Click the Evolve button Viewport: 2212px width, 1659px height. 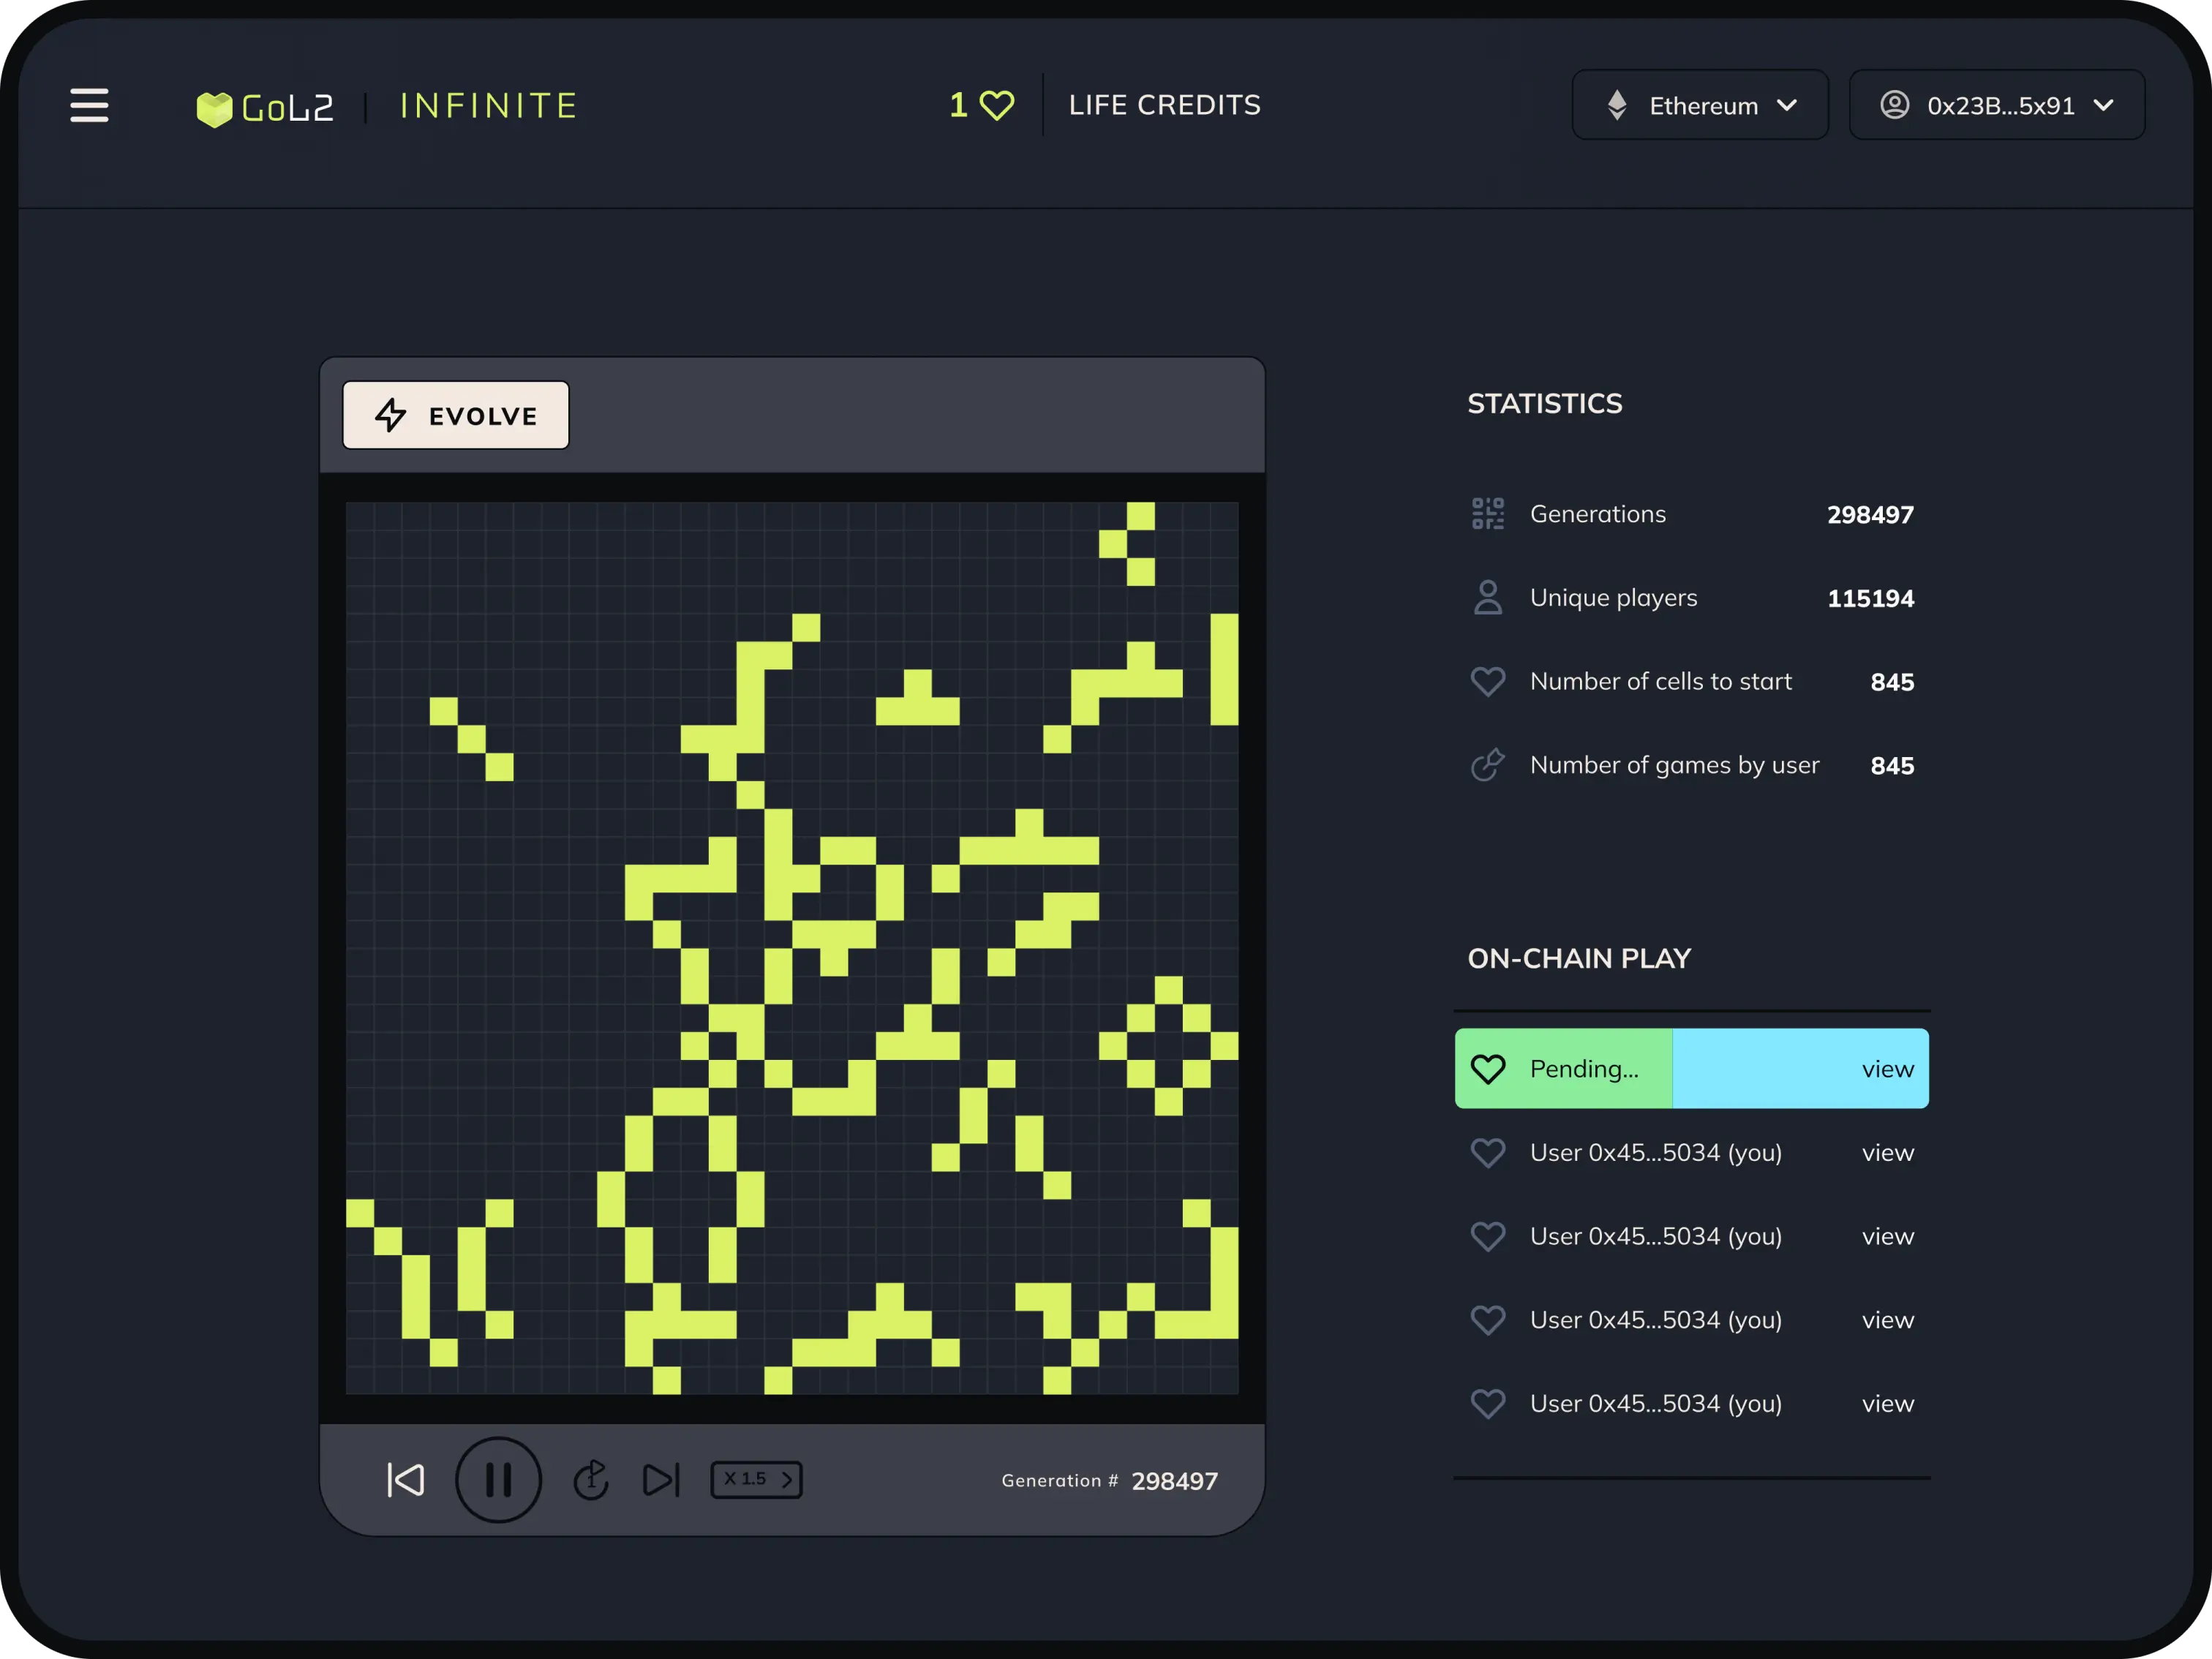coord(456,415)
